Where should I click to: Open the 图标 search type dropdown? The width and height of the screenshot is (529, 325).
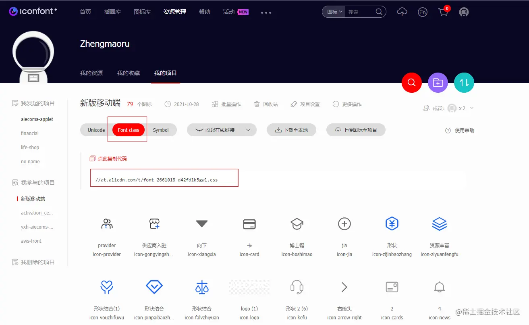(x=334, y=12)
